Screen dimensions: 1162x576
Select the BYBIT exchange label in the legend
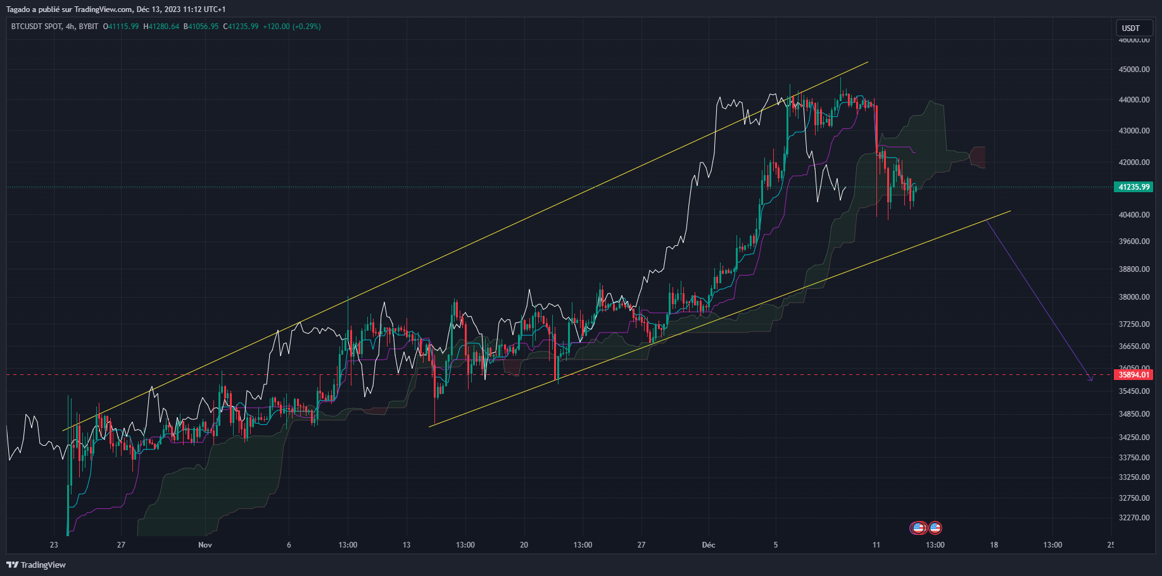(x=89, y=27)
